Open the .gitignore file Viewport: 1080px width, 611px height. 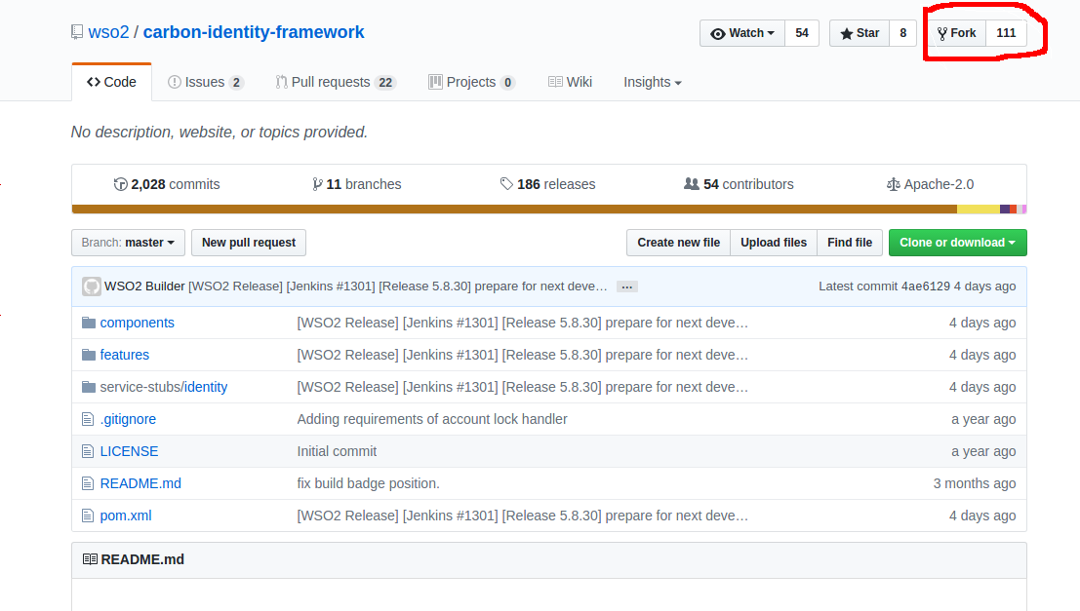(128, 419)
